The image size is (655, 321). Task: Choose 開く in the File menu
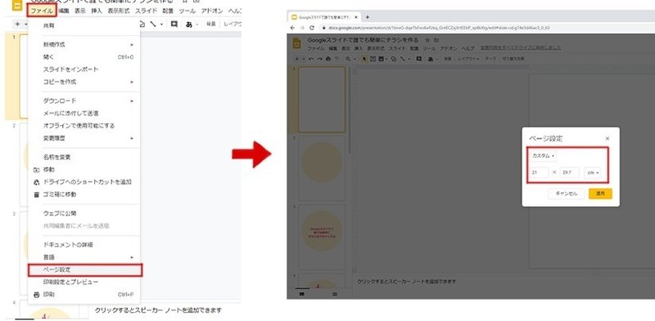point(84,56)
